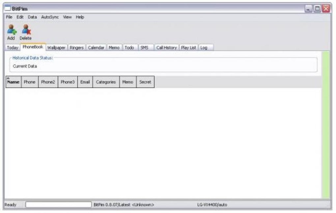Maximize the BitPim window

[317, 9]
